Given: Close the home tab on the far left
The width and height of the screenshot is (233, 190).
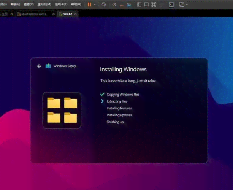Looking at the screenshot, I should [x=11, y=14].
